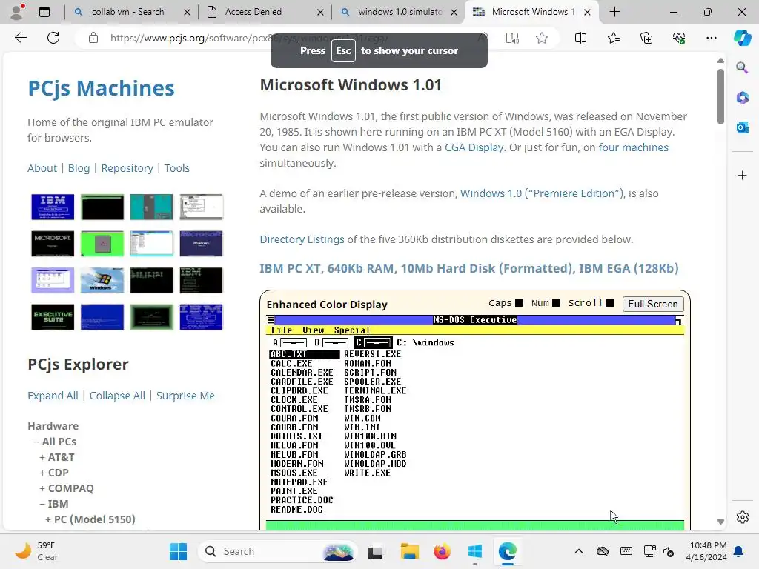Open Collections icon in toolbar
Screen dimensions: 759x569
pyautogui.click(x=646, y=38)
